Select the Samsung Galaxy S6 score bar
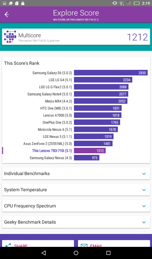Viewport: 152px width, 259px height. click(111, 73)
